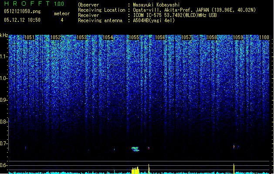Screen dimensions: 274x174
Task: Click the 1055 time marker
Action: [134, 37]
